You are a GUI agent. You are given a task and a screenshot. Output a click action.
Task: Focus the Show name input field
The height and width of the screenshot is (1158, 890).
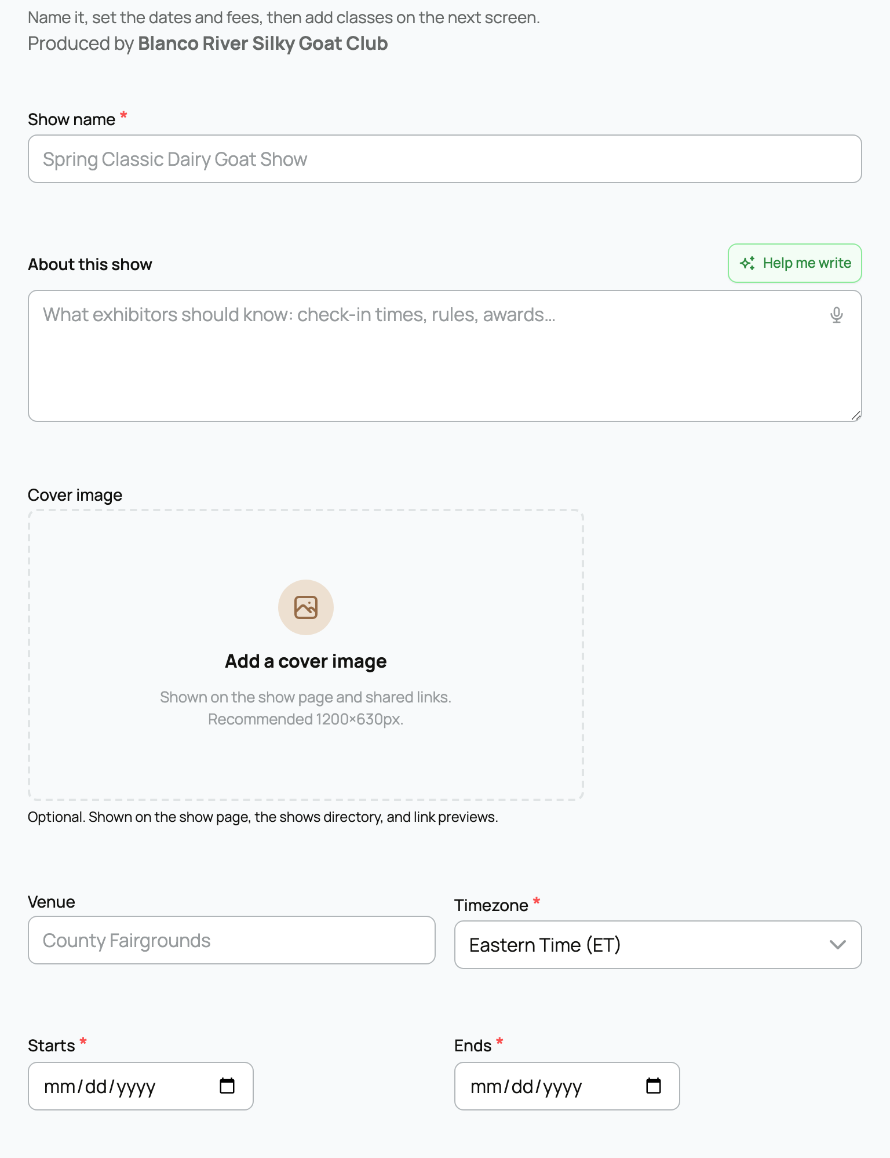(445, 159)
